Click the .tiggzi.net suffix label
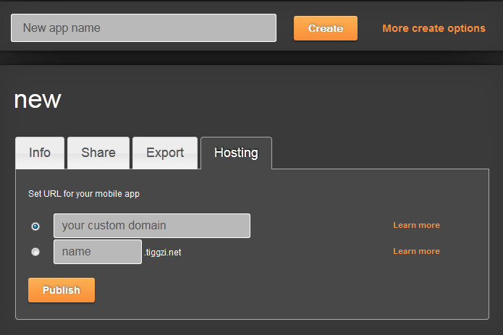 pos(163,253)
